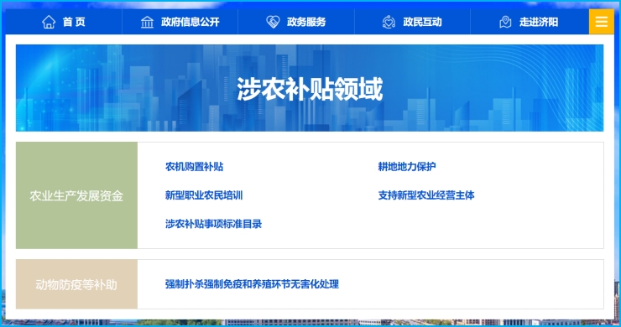Screen dimensions: 621x327
Task: Click the handshake heart icon
Action: coord(273,22)
